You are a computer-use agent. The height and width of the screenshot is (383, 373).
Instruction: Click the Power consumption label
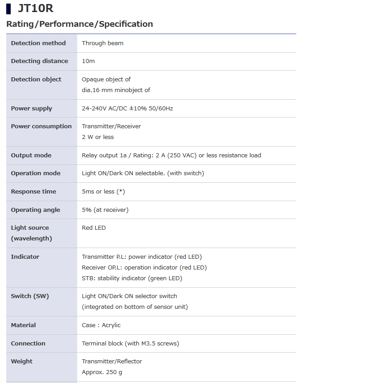click(x=41, y=126)
